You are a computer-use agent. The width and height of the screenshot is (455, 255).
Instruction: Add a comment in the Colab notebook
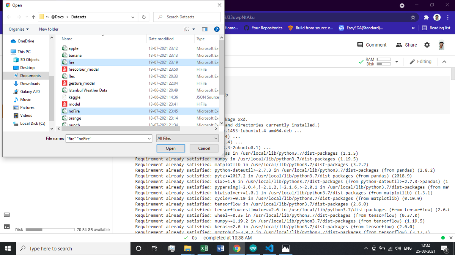tap(372, 45)
